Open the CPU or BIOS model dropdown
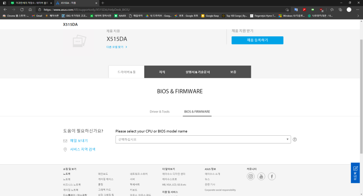The height and width of the screenshot is (196, 363). tap(203, 140)
